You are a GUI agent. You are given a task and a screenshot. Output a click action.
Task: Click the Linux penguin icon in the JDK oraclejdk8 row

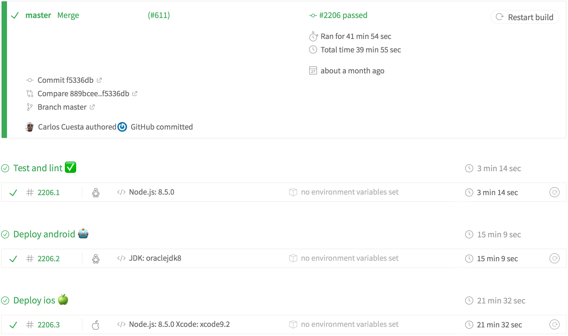[96, 259]
